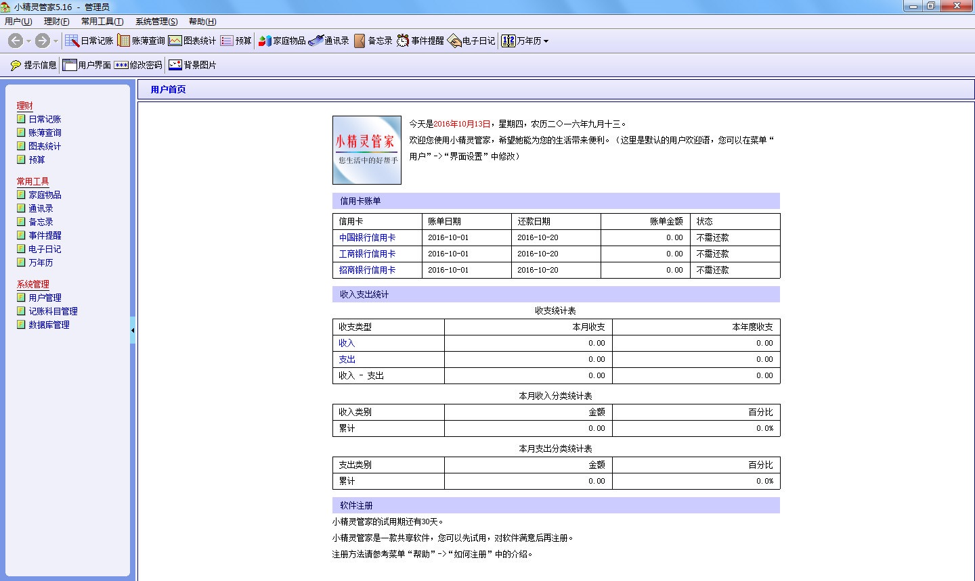975x581 pixels.
Task: Open the 用户(U) menu
Action: 18,22
